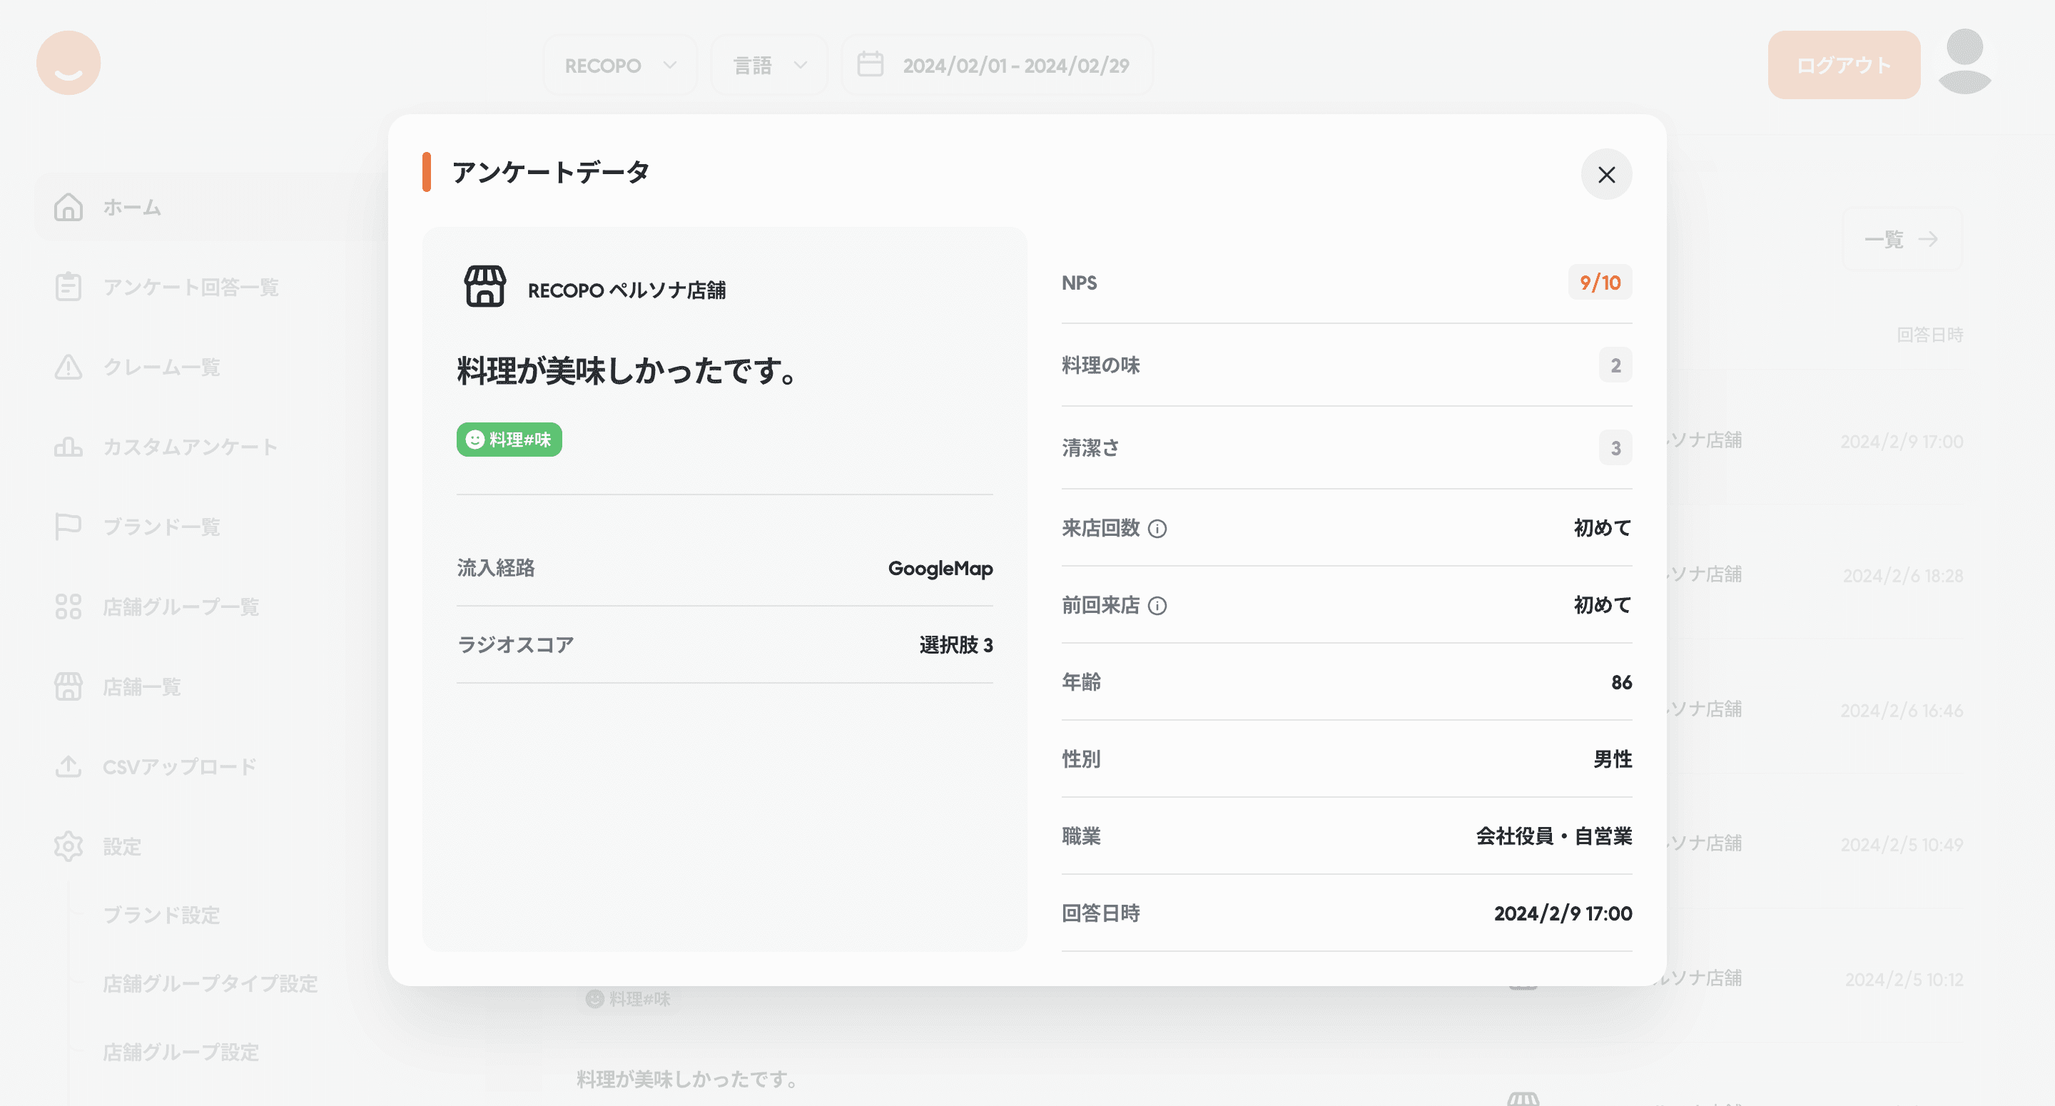
Task: Click the warning icon for クレーム一覧
Action: pyautogui.click(x=68, y=367)
